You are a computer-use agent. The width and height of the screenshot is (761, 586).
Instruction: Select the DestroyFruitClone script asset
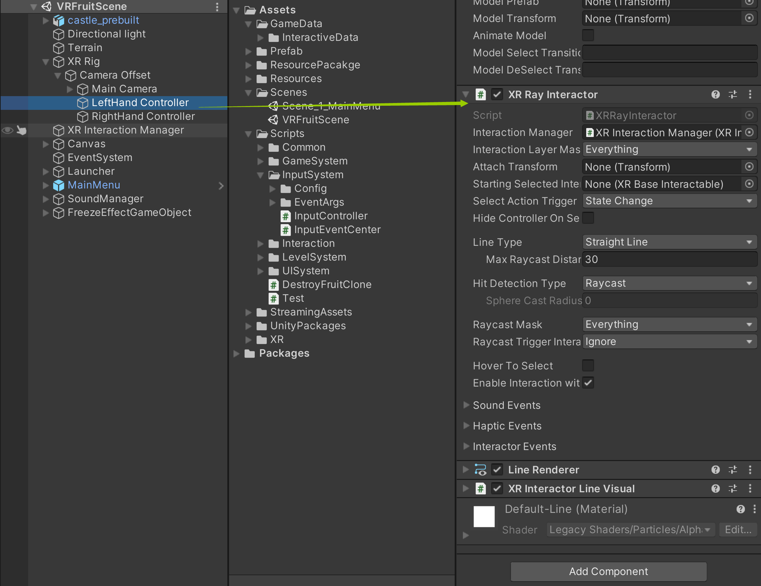(326, 285)
